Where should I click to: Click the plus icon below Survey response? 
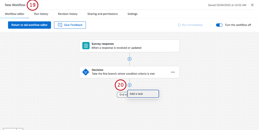129,59
